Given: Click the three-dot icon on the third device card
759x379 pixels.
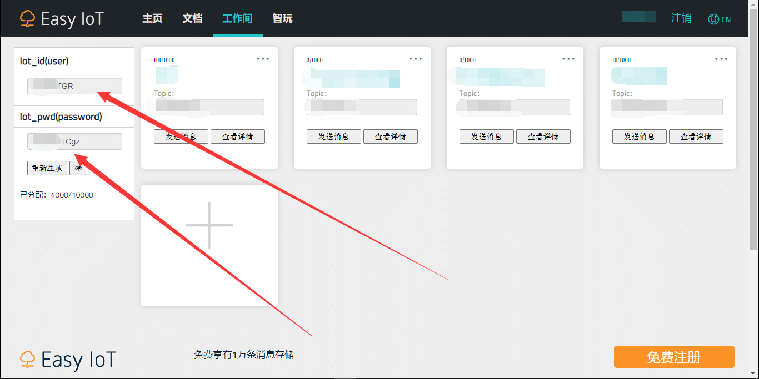Looking at the screenshot, I should point(568,58).
